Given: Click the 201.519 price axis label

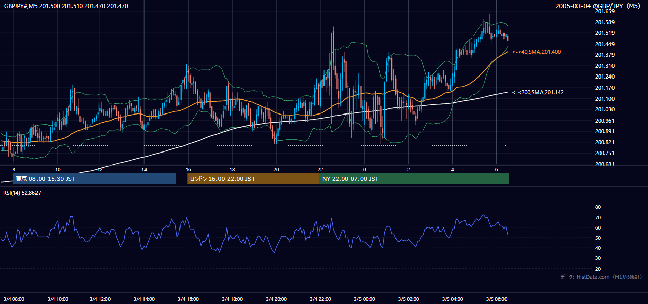Looking at the screenshot, I should click(x=605, y=33).
